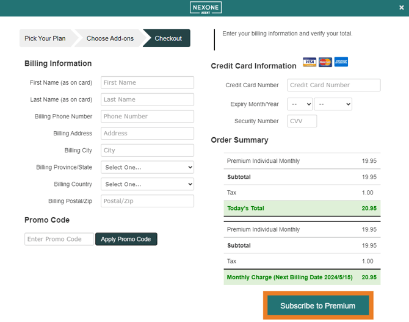
Task: Focus the First Name field
Action: (x=148, y=83)
